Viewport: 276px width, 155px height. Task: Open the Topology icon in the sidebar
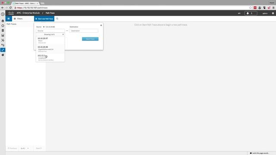pyautogui.click(x=3, y=40)
